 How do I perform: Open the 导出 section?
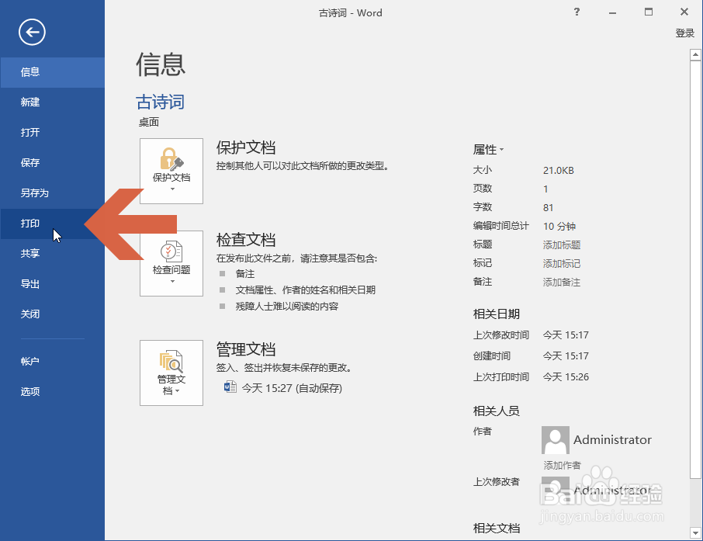(29, 283)
